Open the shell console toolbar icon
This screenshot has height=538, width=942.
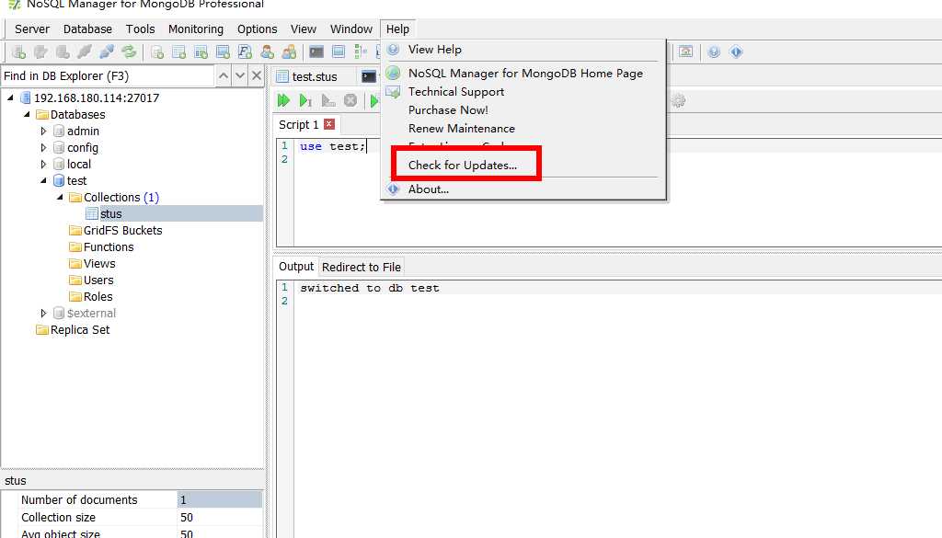coord(316,52)
